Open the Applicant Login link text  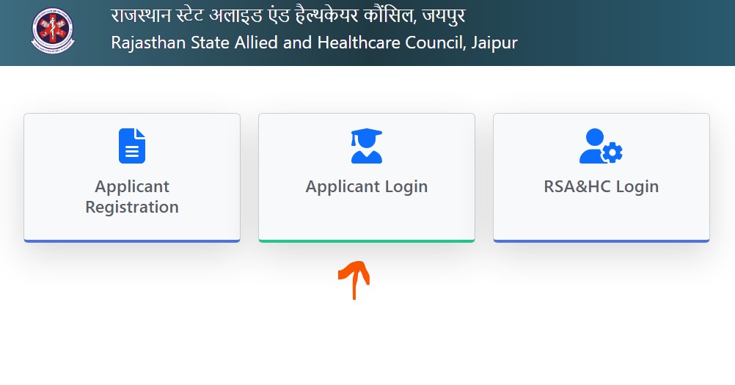(x=367, y=186)
